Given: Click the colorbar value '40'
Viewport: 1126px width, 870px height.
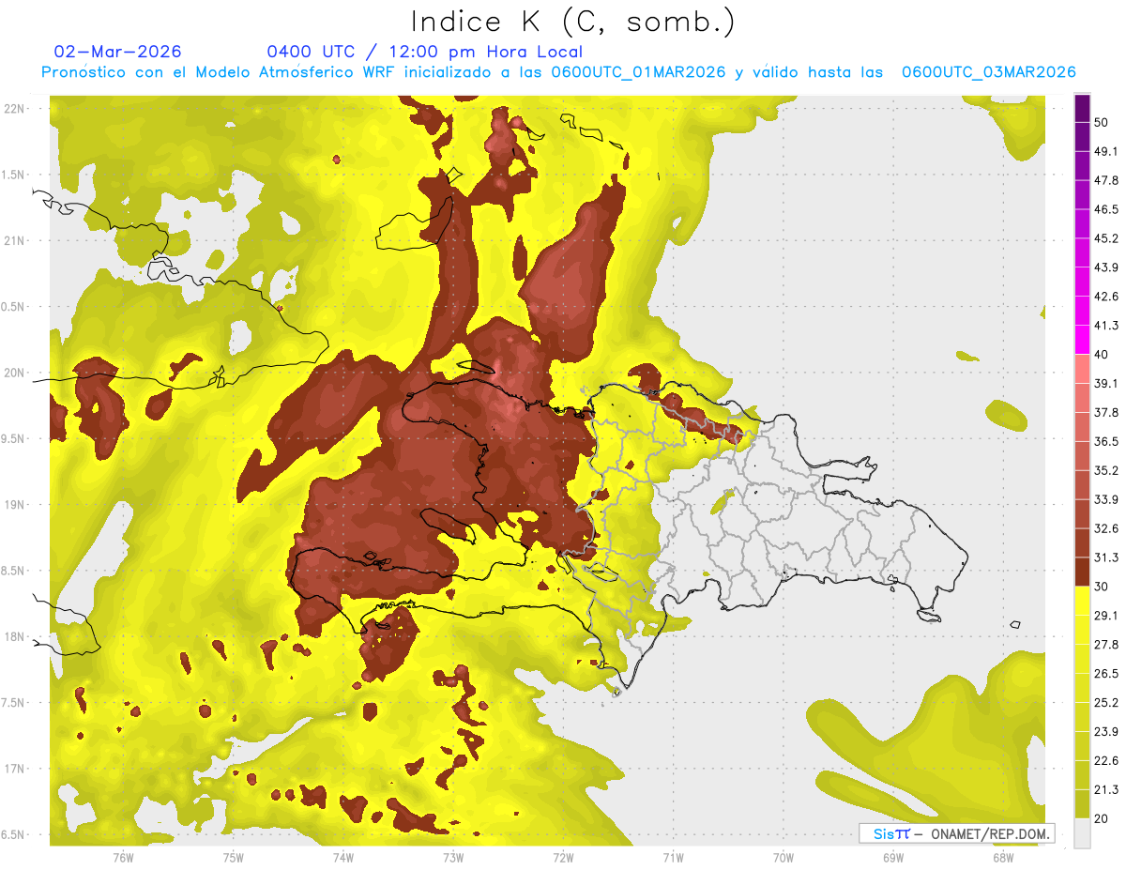Looking at the screenshot, I should click(x=1102, y=355).
